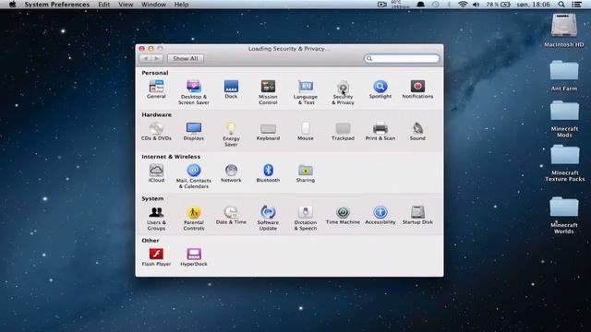Open Language & Text preferences
The image size is (591, 332).
306,92
